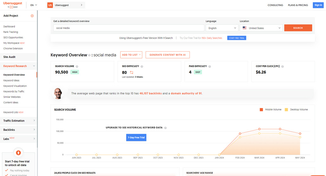Click Search Volume help icon

tap(77, 66)
